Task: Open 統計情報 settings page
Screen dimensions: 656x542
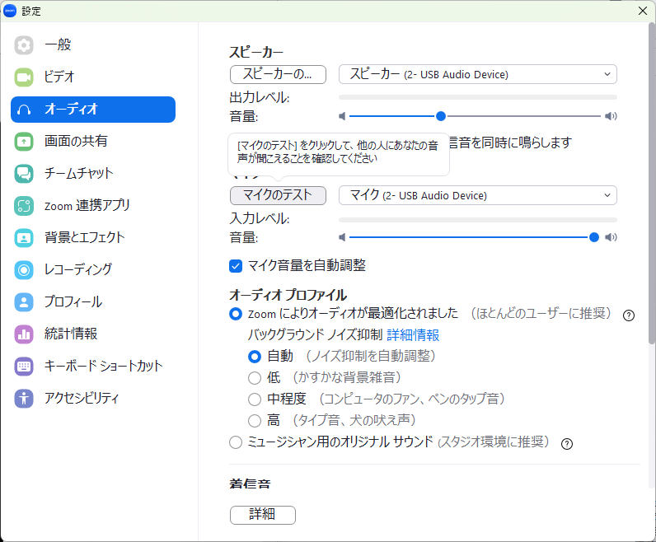Action: tap(93, 334)
